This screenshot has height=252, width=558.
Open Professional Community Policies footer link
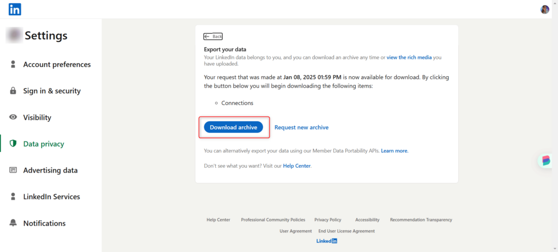[x=274, y=220]
